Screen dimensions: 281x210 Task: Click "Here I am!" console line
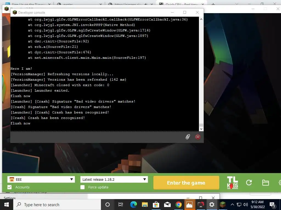[21, 69]
